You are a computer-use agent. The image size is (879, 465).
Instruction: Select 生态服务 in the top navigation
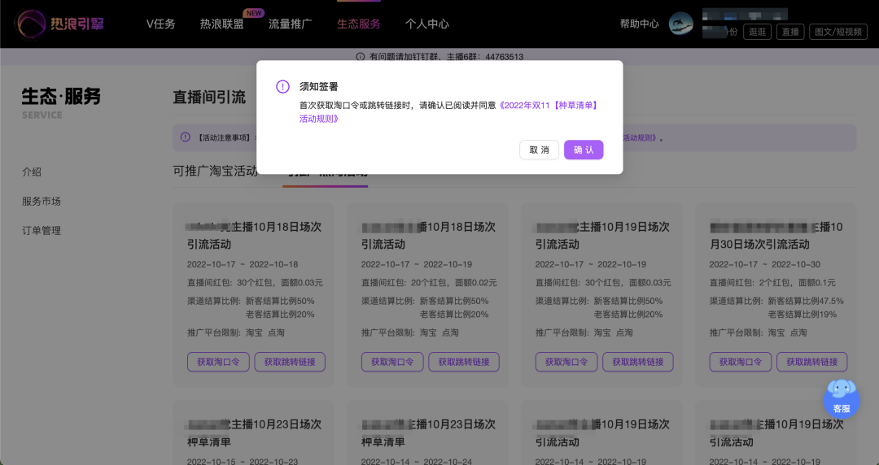359,24
